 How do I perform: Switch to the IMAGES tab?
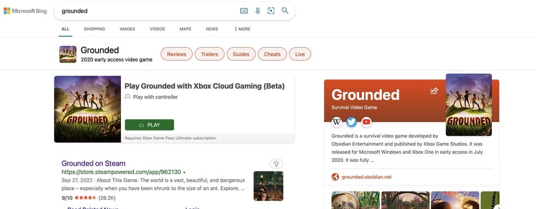[127, 29]
